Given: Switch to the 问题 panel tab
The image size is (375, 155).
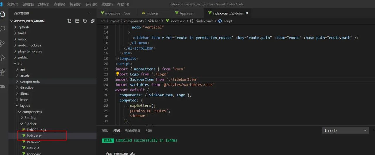Looking at the screenshot, I should click(149, 130).
